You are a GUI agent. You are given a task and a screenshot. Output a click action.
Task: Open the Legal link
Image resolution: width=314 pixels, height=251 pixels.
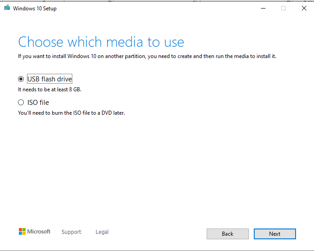[x=102, y=232]
